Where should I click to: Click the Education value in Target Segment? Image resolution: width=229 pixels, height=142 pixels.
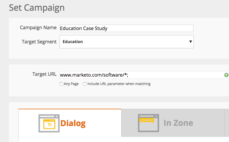(73, 42)
